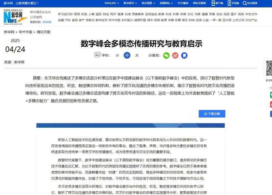Open the 国际 navigation item
The width and height of the screenshot is (272, 195).
[x=99, y=14]
